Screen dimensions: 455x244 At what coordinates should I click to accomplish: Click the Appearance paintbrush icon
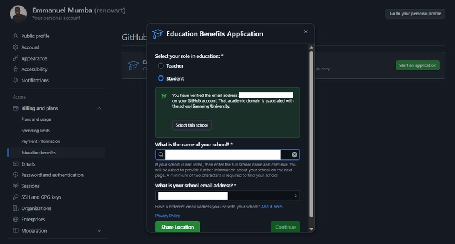click(x=15, y=58)
